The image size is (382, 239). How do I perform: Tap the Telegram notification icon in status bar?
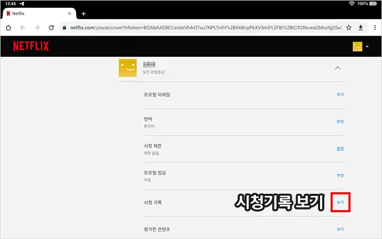click(22, 4)
